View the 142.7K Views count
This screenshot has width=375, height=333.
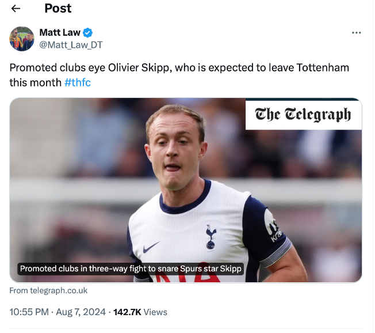pyautogui.click(x=140, y=312)
